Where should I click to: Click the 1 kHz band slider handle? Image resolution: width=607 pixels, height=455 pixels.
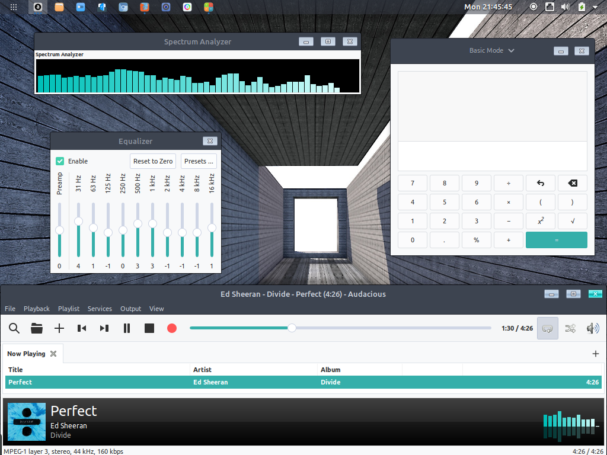click(152, 223)
